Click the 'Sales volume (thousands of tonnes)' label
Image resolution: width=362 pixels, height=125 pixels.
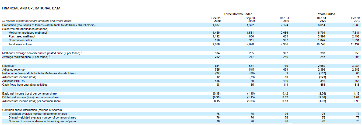click(x=25, y=29)
